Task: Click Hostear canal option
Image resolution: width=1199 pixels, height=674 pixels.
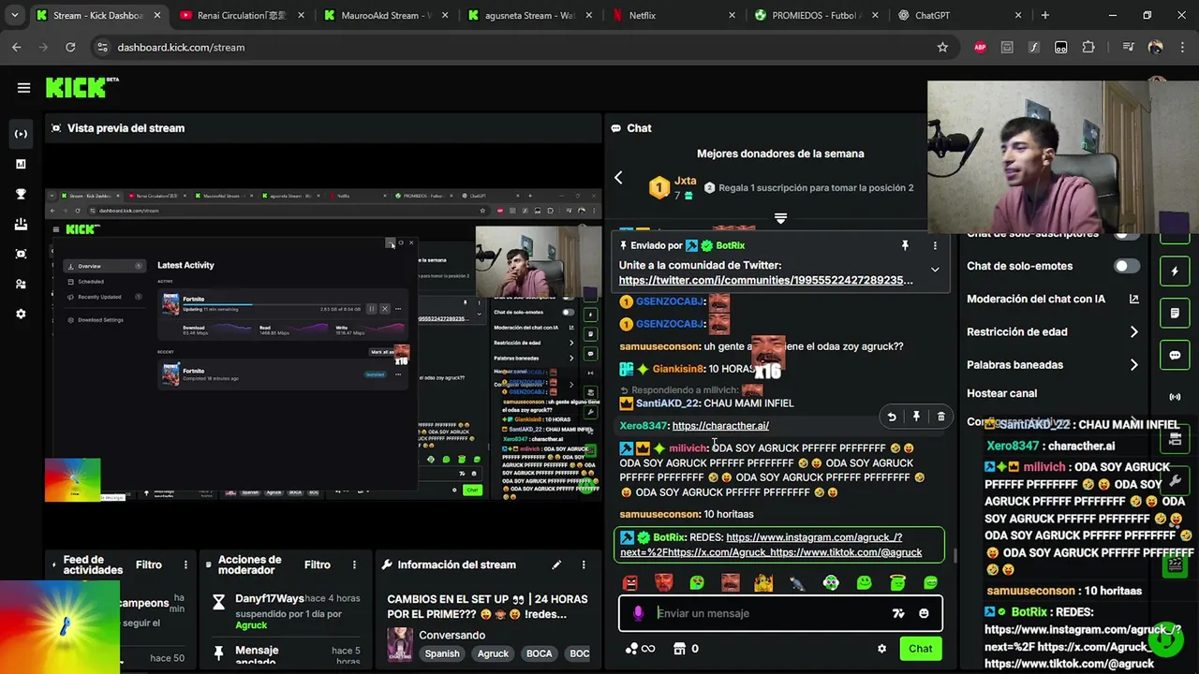Action: point(1001,393)
